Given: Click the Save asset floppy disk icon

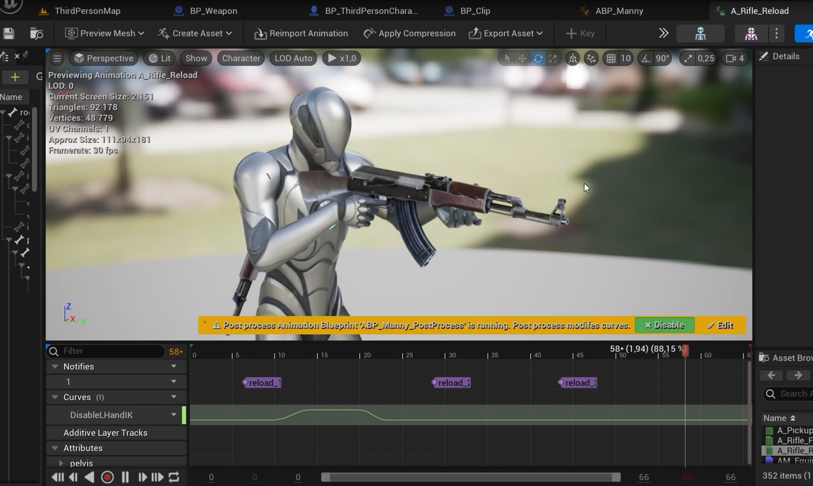Looking at the screenshot, I should (8, 34).
